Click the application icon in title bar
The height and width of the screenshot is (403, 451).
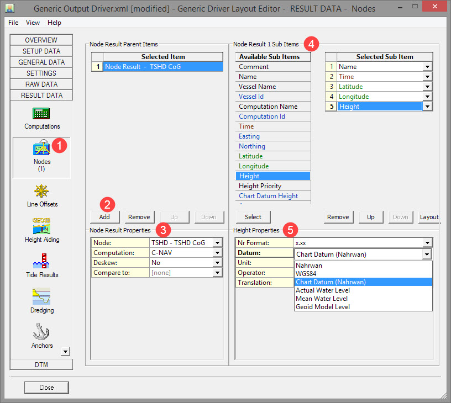(x=10, y=8)
